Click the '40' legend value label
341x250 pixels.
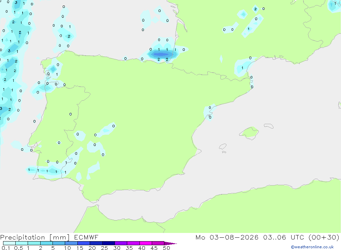(142, 248)
